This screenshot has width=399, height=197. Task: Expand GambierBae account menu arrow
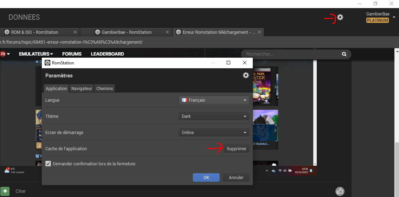(394, 17)
